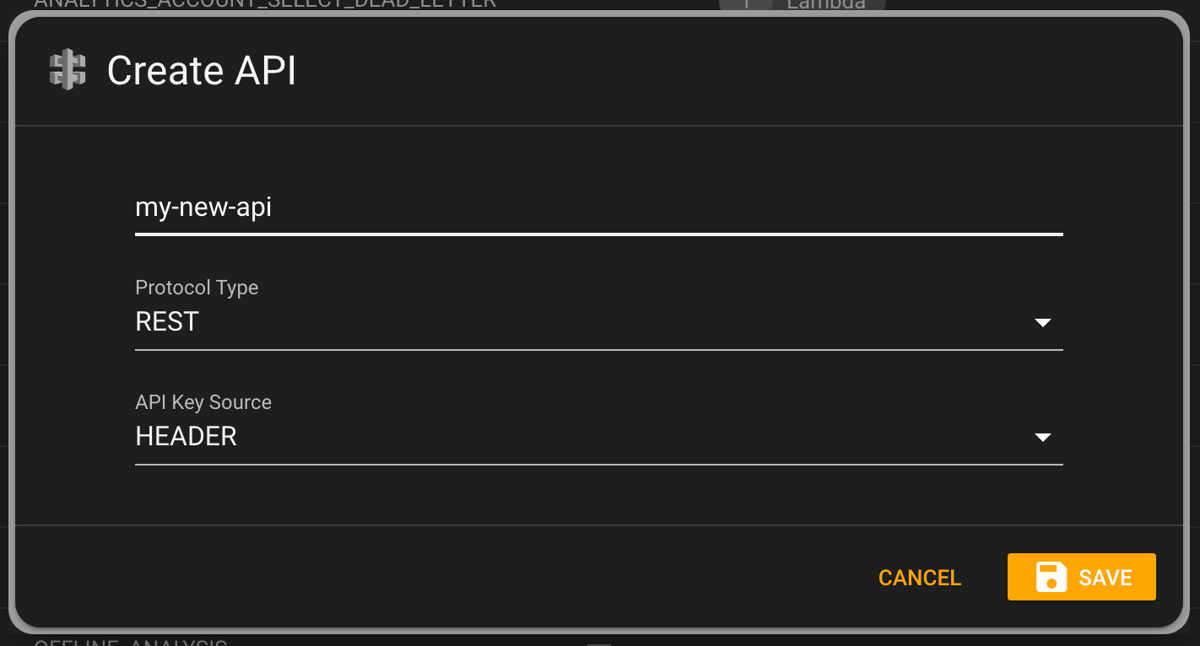Click the Create API dialog title
Image resolution: width=1200 pixels, height=646 pixels.
tap(202, 71)
